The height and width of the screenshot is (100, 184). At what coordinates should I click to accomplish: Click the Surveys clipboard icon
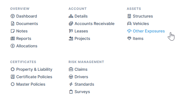tap(71, 92)
